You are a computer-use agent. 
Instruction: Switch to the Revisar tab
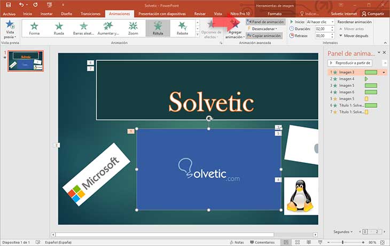[200, 14]
